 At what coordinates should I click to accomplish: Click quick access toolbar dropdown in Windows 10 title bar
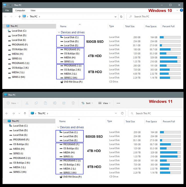pyautogui.click(x=10, y=5)
